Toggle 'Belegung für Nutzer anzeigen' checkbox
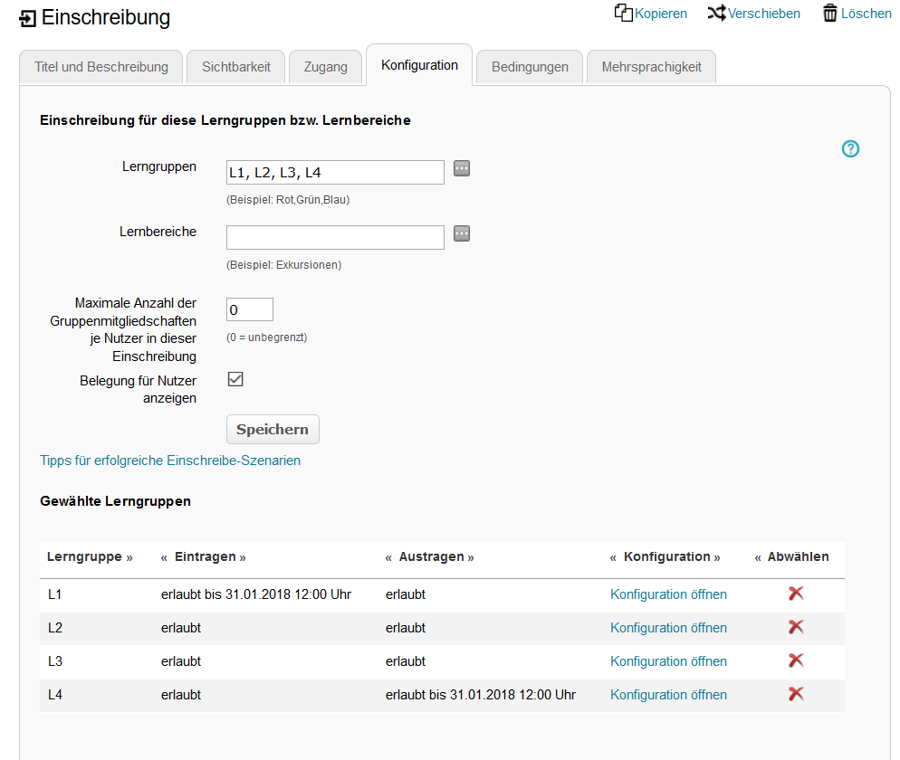Viewport: 900px width, 760px height. (235, 379)
